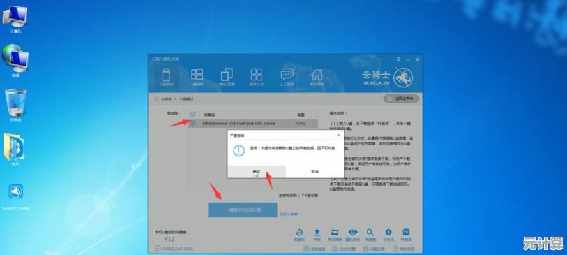Minimize the Yunqishi window
Screen dimensions: 567x255
(x=407, y=59)
